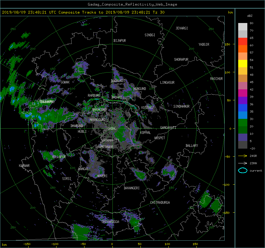This screenshot has height=248, width=265.
Task: Select the SHIVAMOGGA label
Action: pos(110,222)
